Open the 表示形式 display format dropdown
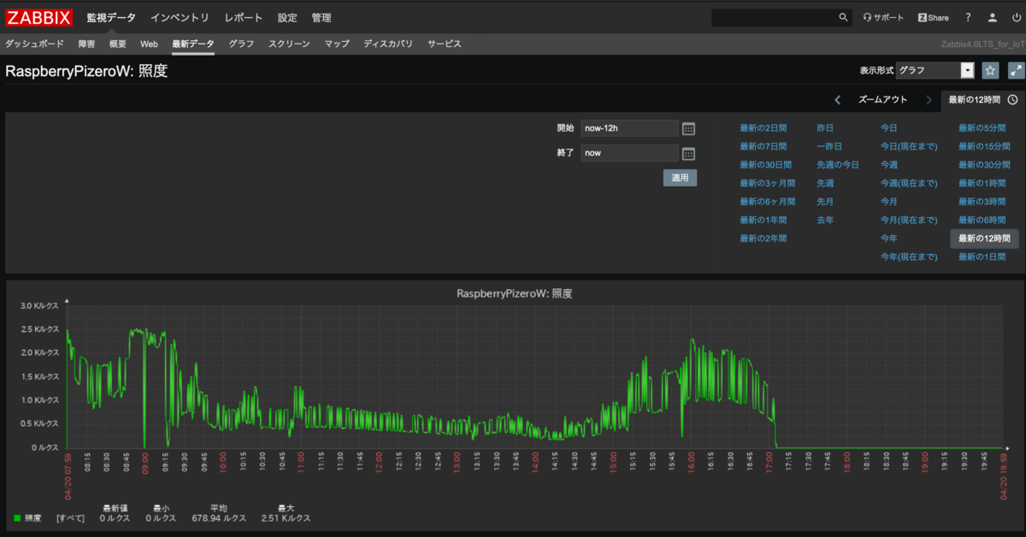Image resolution: width=1026 pixels, height=537 pixels. point(935,71)
